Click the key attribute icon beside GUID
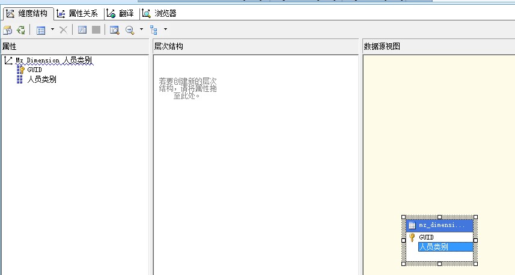The width and height of the screenshot is (515, 275). 20,70
